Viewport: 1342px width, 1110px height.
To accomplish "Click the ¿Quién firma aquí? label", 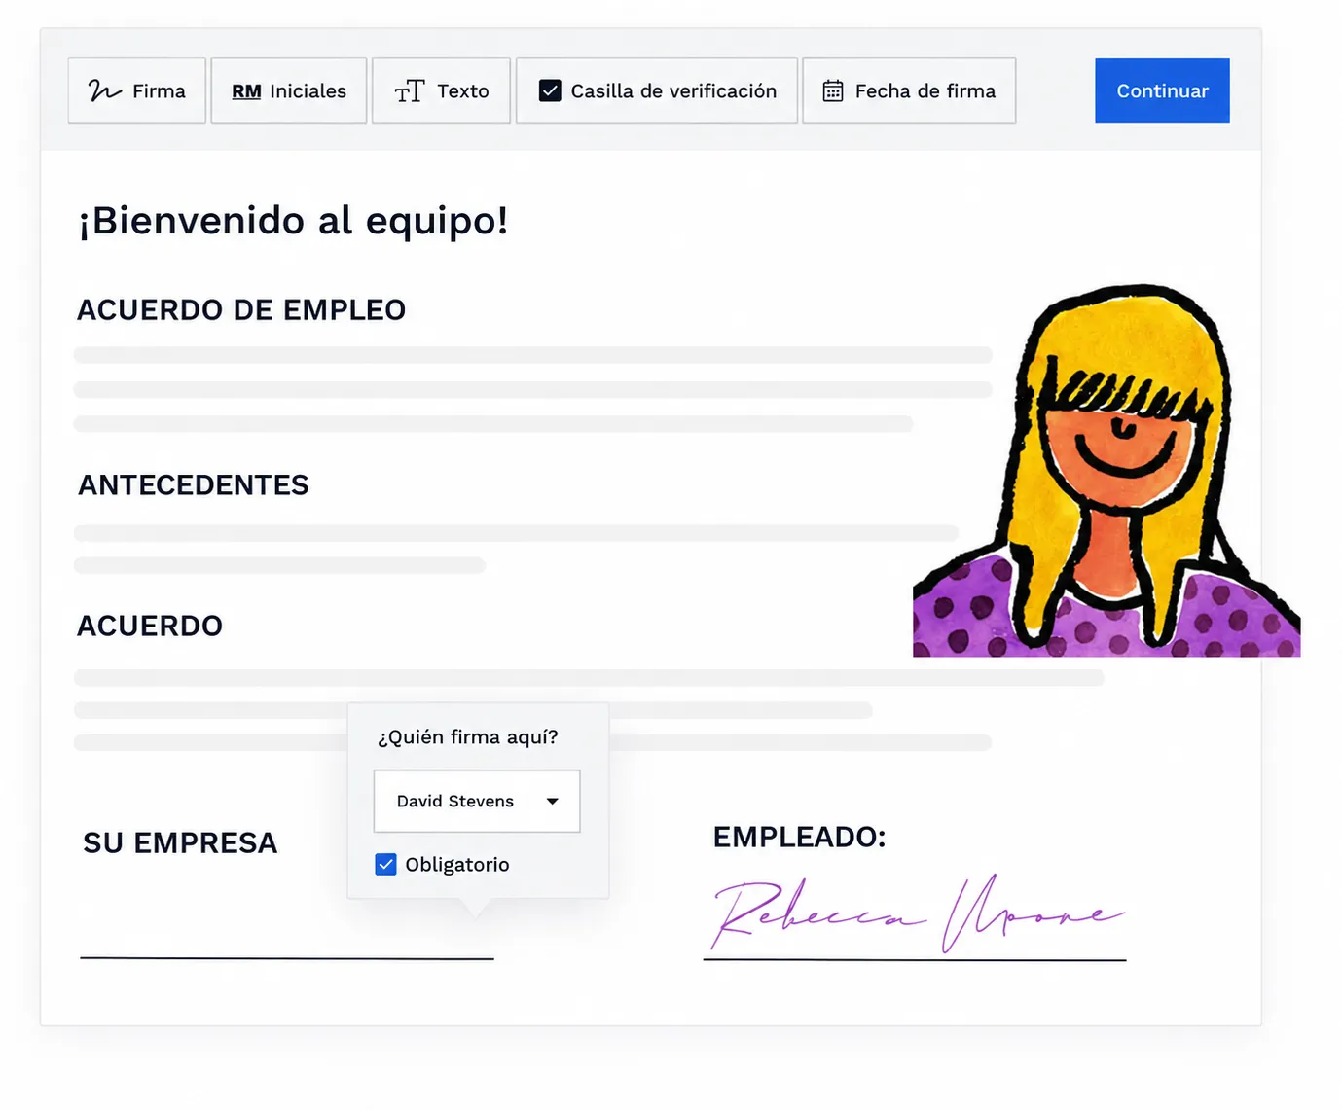I will [468, 736].
